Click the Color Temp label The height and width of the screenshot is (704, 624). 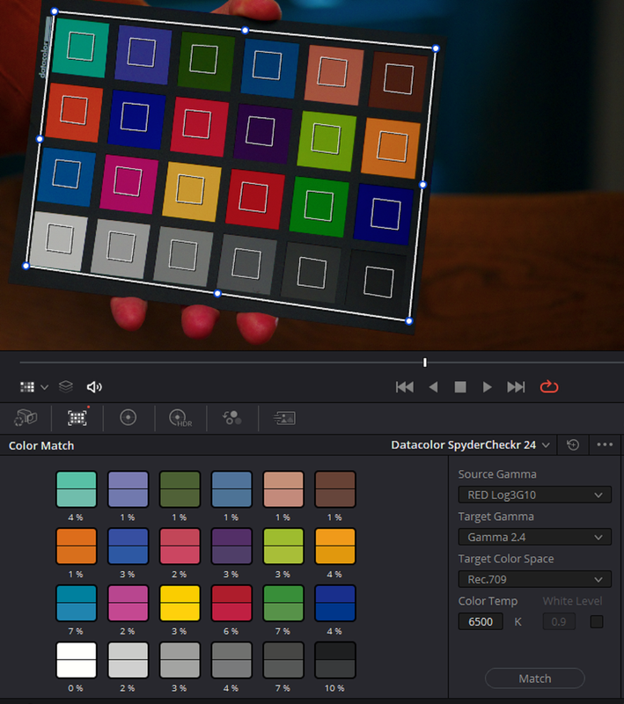coord(488,601)
